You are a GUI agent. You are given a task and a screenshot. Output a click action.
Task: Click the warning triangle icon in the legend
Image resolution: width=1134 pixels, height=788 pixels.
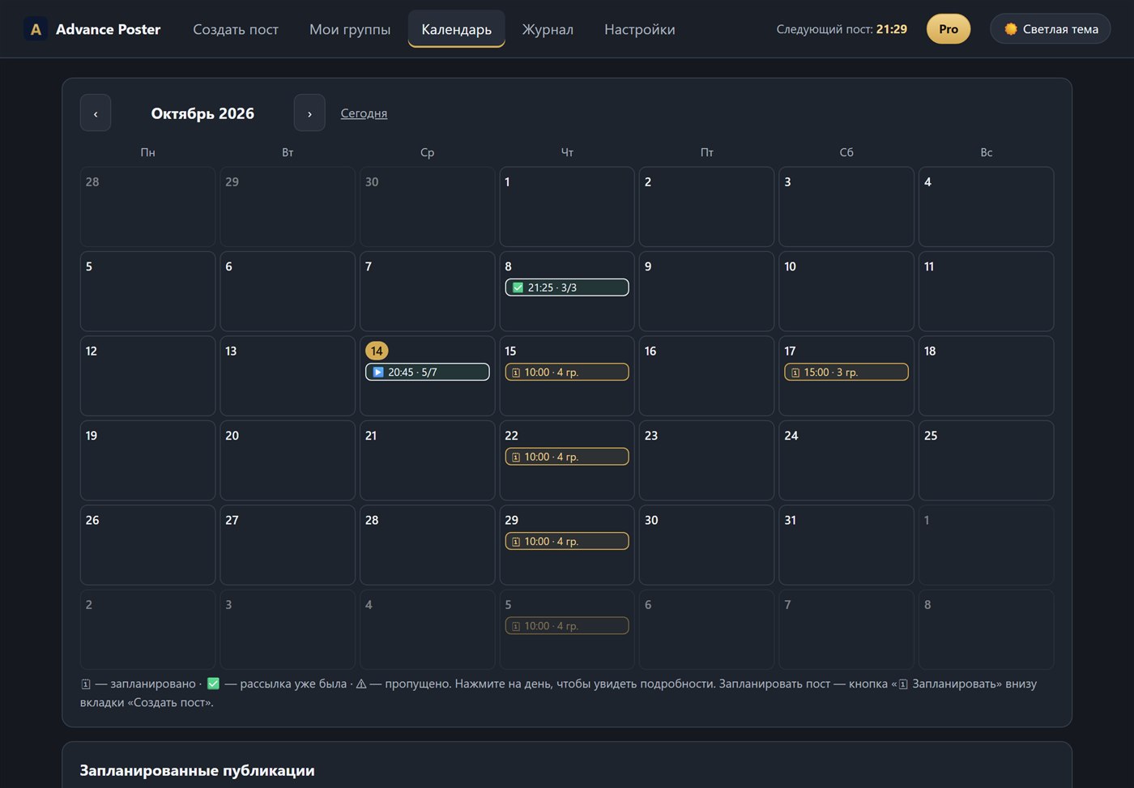coord(361,684)
